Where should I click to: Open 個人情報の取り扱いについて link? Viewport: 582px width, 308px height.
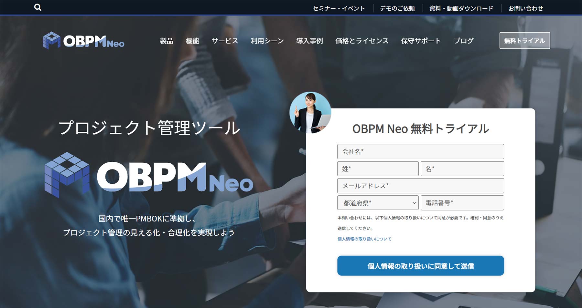364,239
